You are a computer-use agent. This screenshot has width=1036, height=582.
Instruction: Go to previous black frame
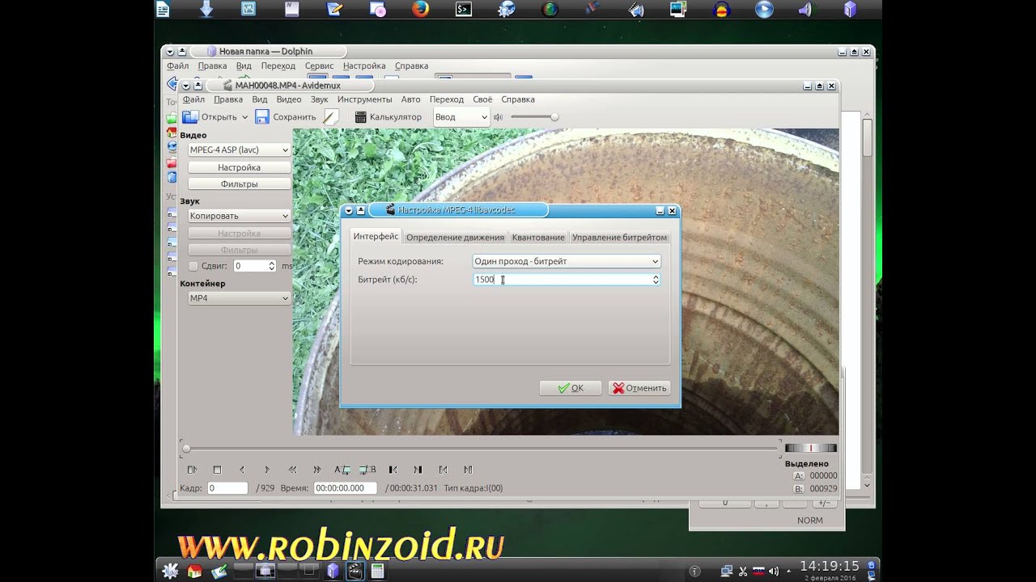pyautogui.click(x=393, y=470)
